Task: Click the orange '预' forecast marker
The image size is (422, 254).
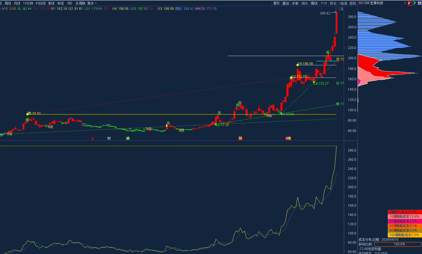Action: click(240, 138)
